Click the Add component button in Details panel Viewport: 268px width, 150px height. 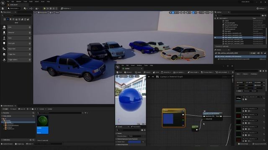coord(253,53)
